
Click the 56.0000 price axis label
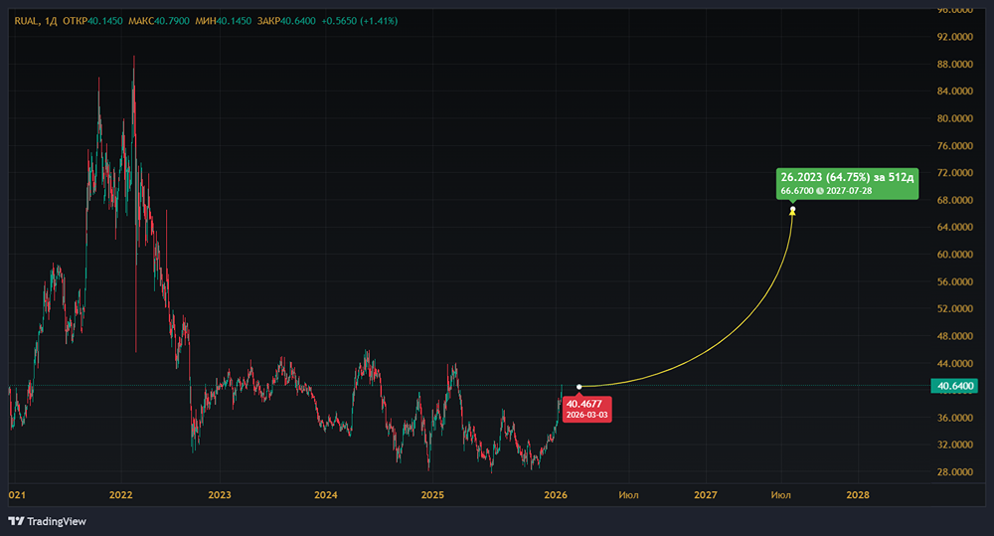[954, 281]
